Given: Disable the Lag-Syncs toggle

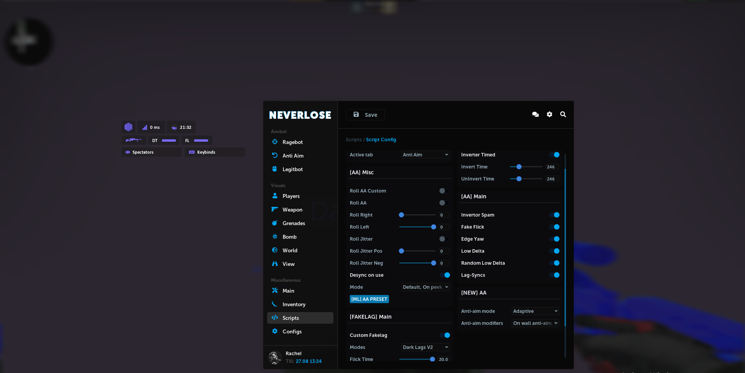Looking at the screenshot, I should tap(554, 275).
